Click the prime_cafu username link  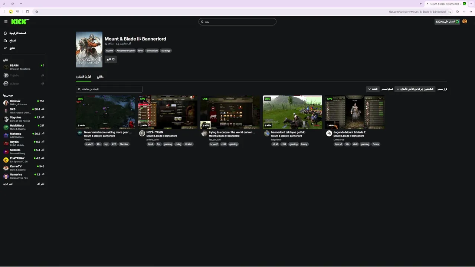pyautogui.click(x=153, y=139)
